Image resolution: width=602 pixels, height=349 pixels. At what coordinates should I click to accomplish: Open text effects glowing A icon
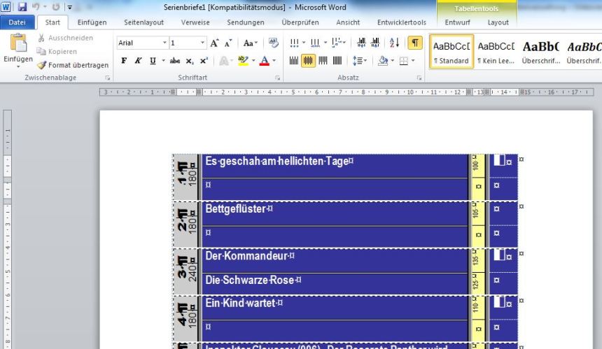pyautogui.click(x=224, y=61)
